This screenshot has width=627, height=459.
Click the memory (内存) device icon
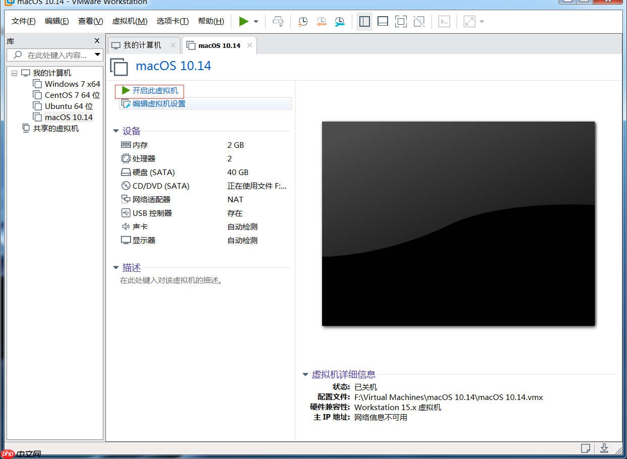click(125, 145)
